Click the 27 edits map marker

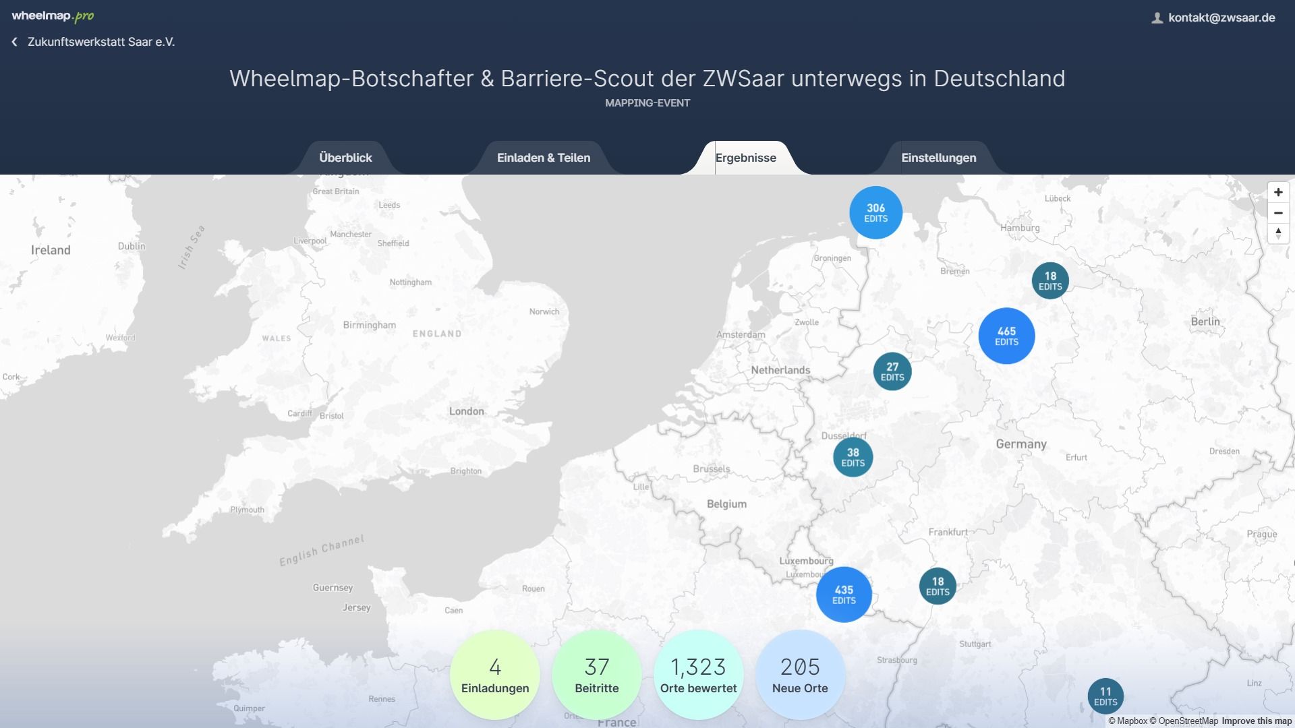coord(892,371)
